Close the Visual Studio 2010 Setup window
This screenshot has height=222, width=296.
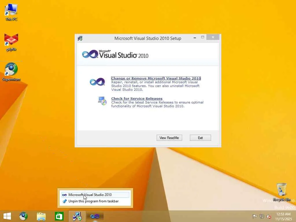[213, 37]
